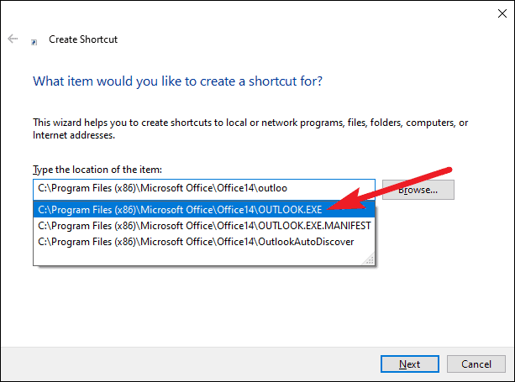Open the Browse... file picker

418,190
